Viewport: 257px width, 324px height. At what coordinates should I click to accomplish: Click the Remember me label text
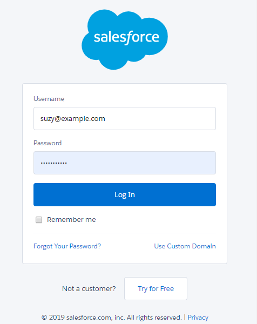[71, 219]
